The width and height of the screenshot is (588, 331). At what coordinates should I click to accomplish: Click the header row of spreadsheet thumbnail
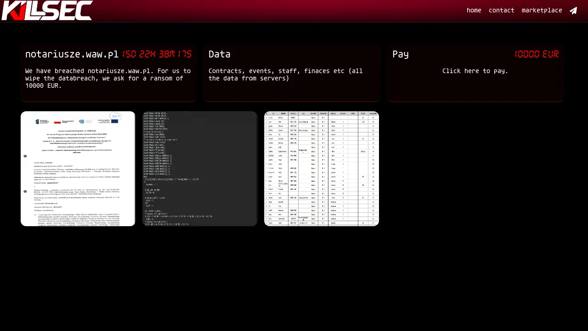[321, 113]
